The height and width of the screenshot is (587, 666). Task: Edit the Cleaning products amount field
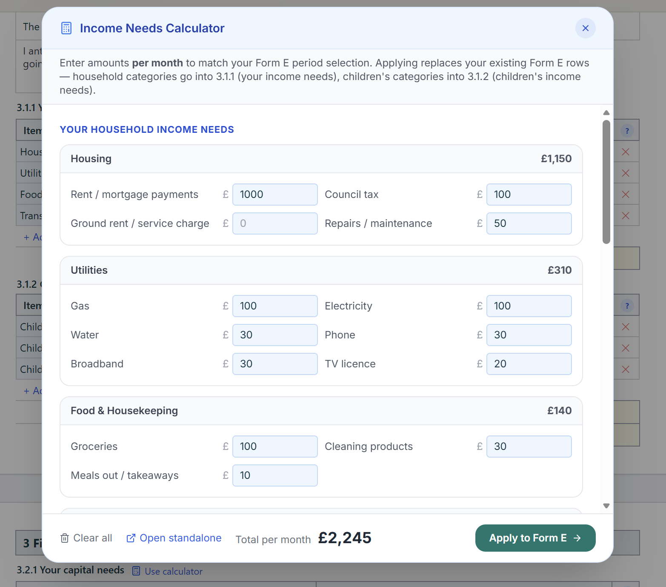(x=529, y=447)
